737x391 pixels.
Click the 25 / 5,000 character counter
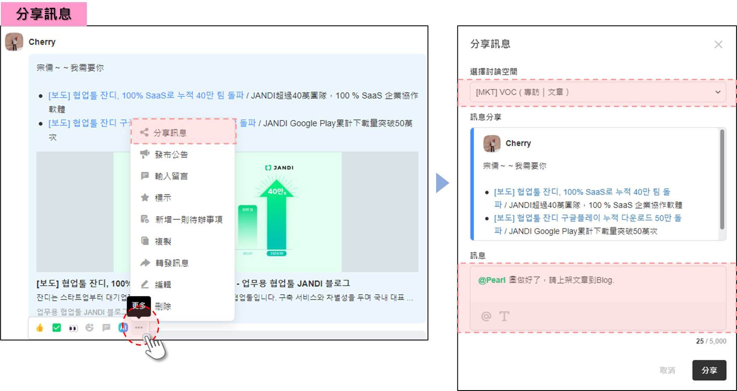pos(711,341)
